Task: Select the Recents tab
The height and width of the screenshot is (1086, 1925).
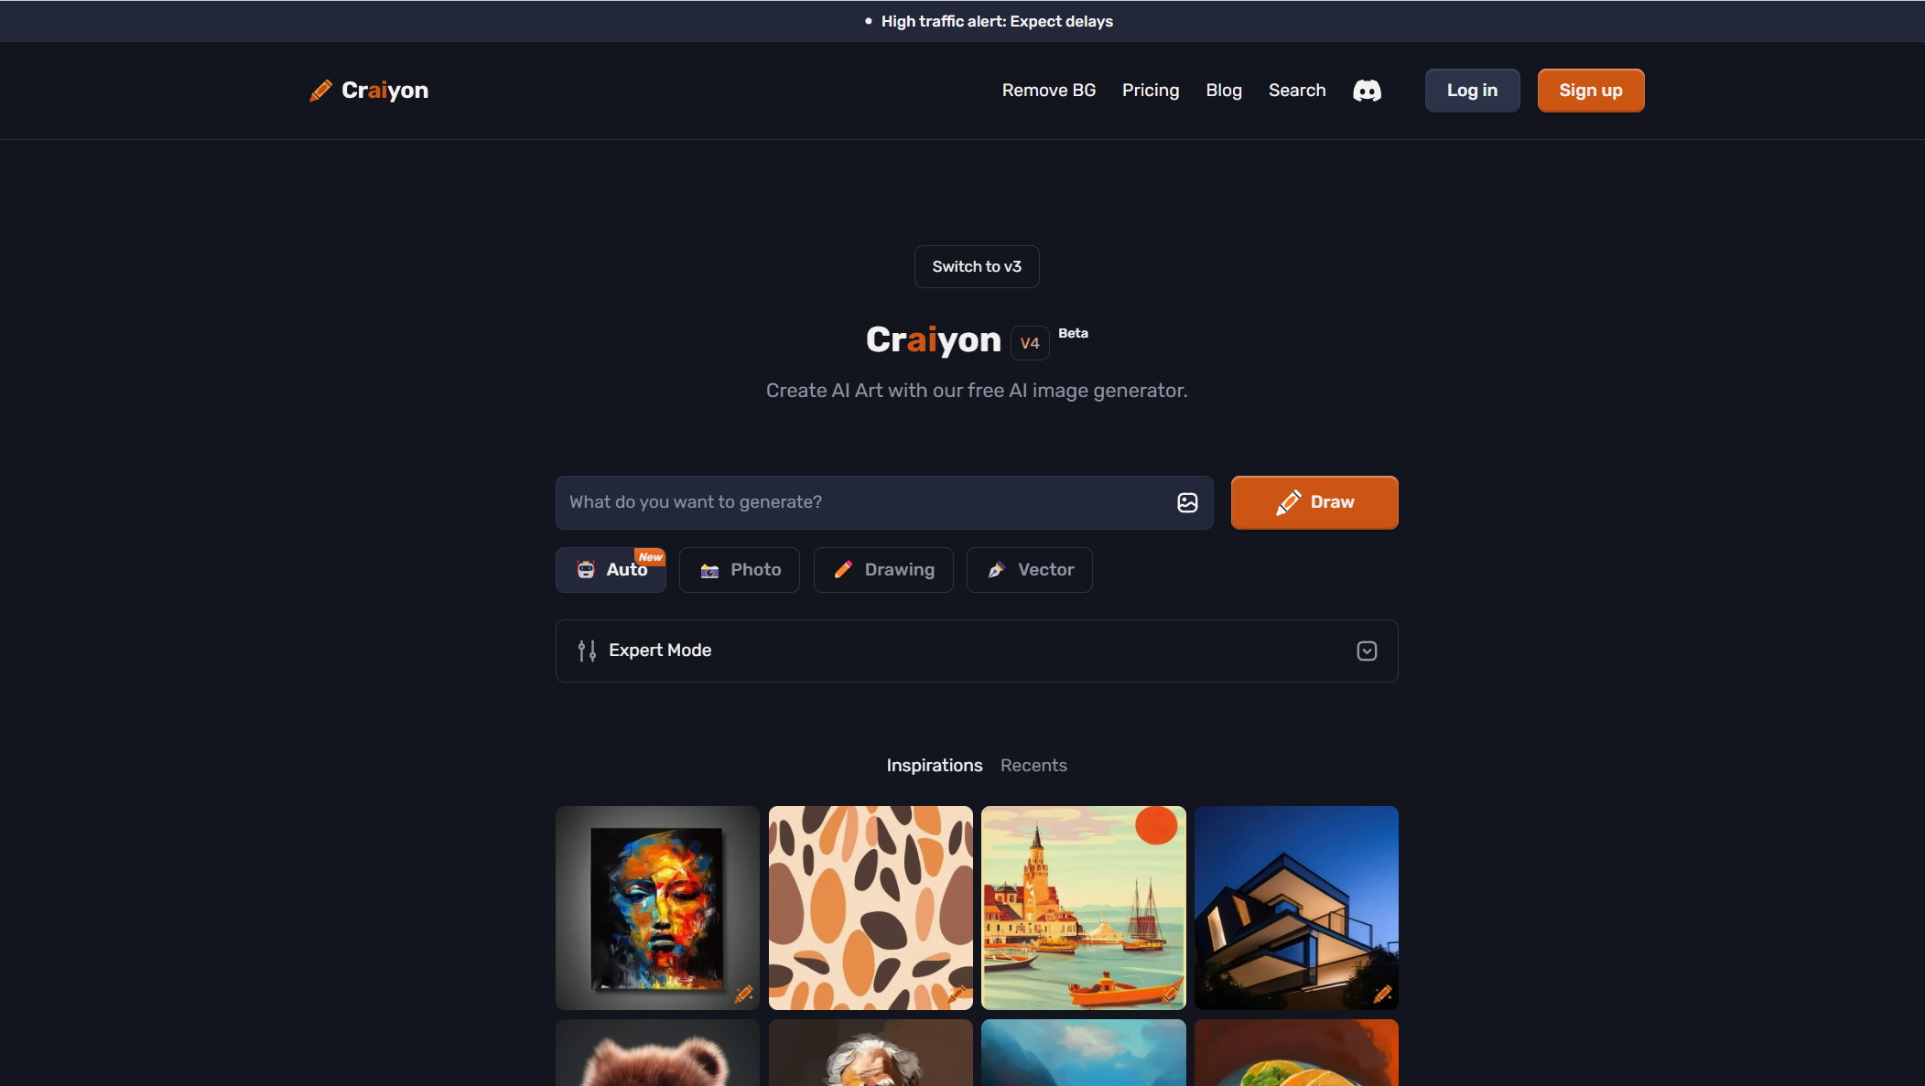Action: pyautogui.click(x=1033, y=765)
